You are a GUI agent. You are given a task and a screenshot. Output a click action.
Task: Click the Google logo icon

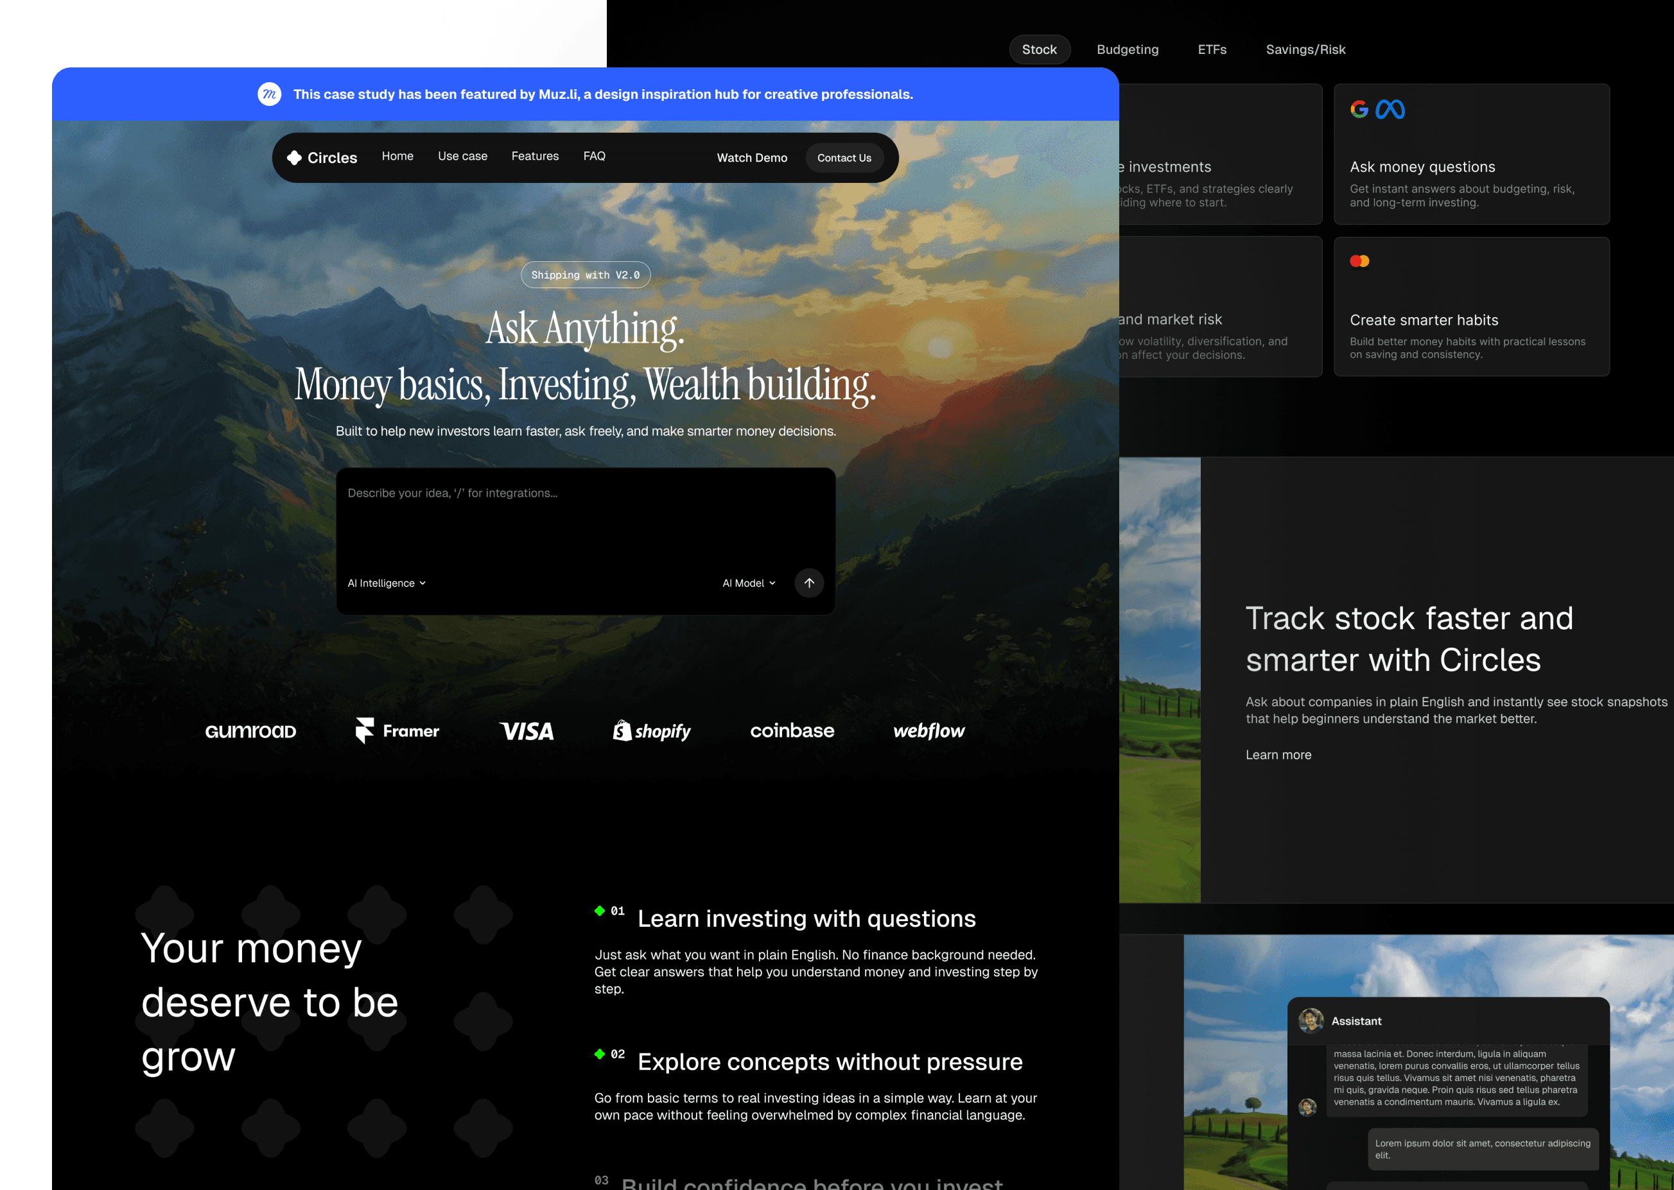click(x=1359, y=109)
